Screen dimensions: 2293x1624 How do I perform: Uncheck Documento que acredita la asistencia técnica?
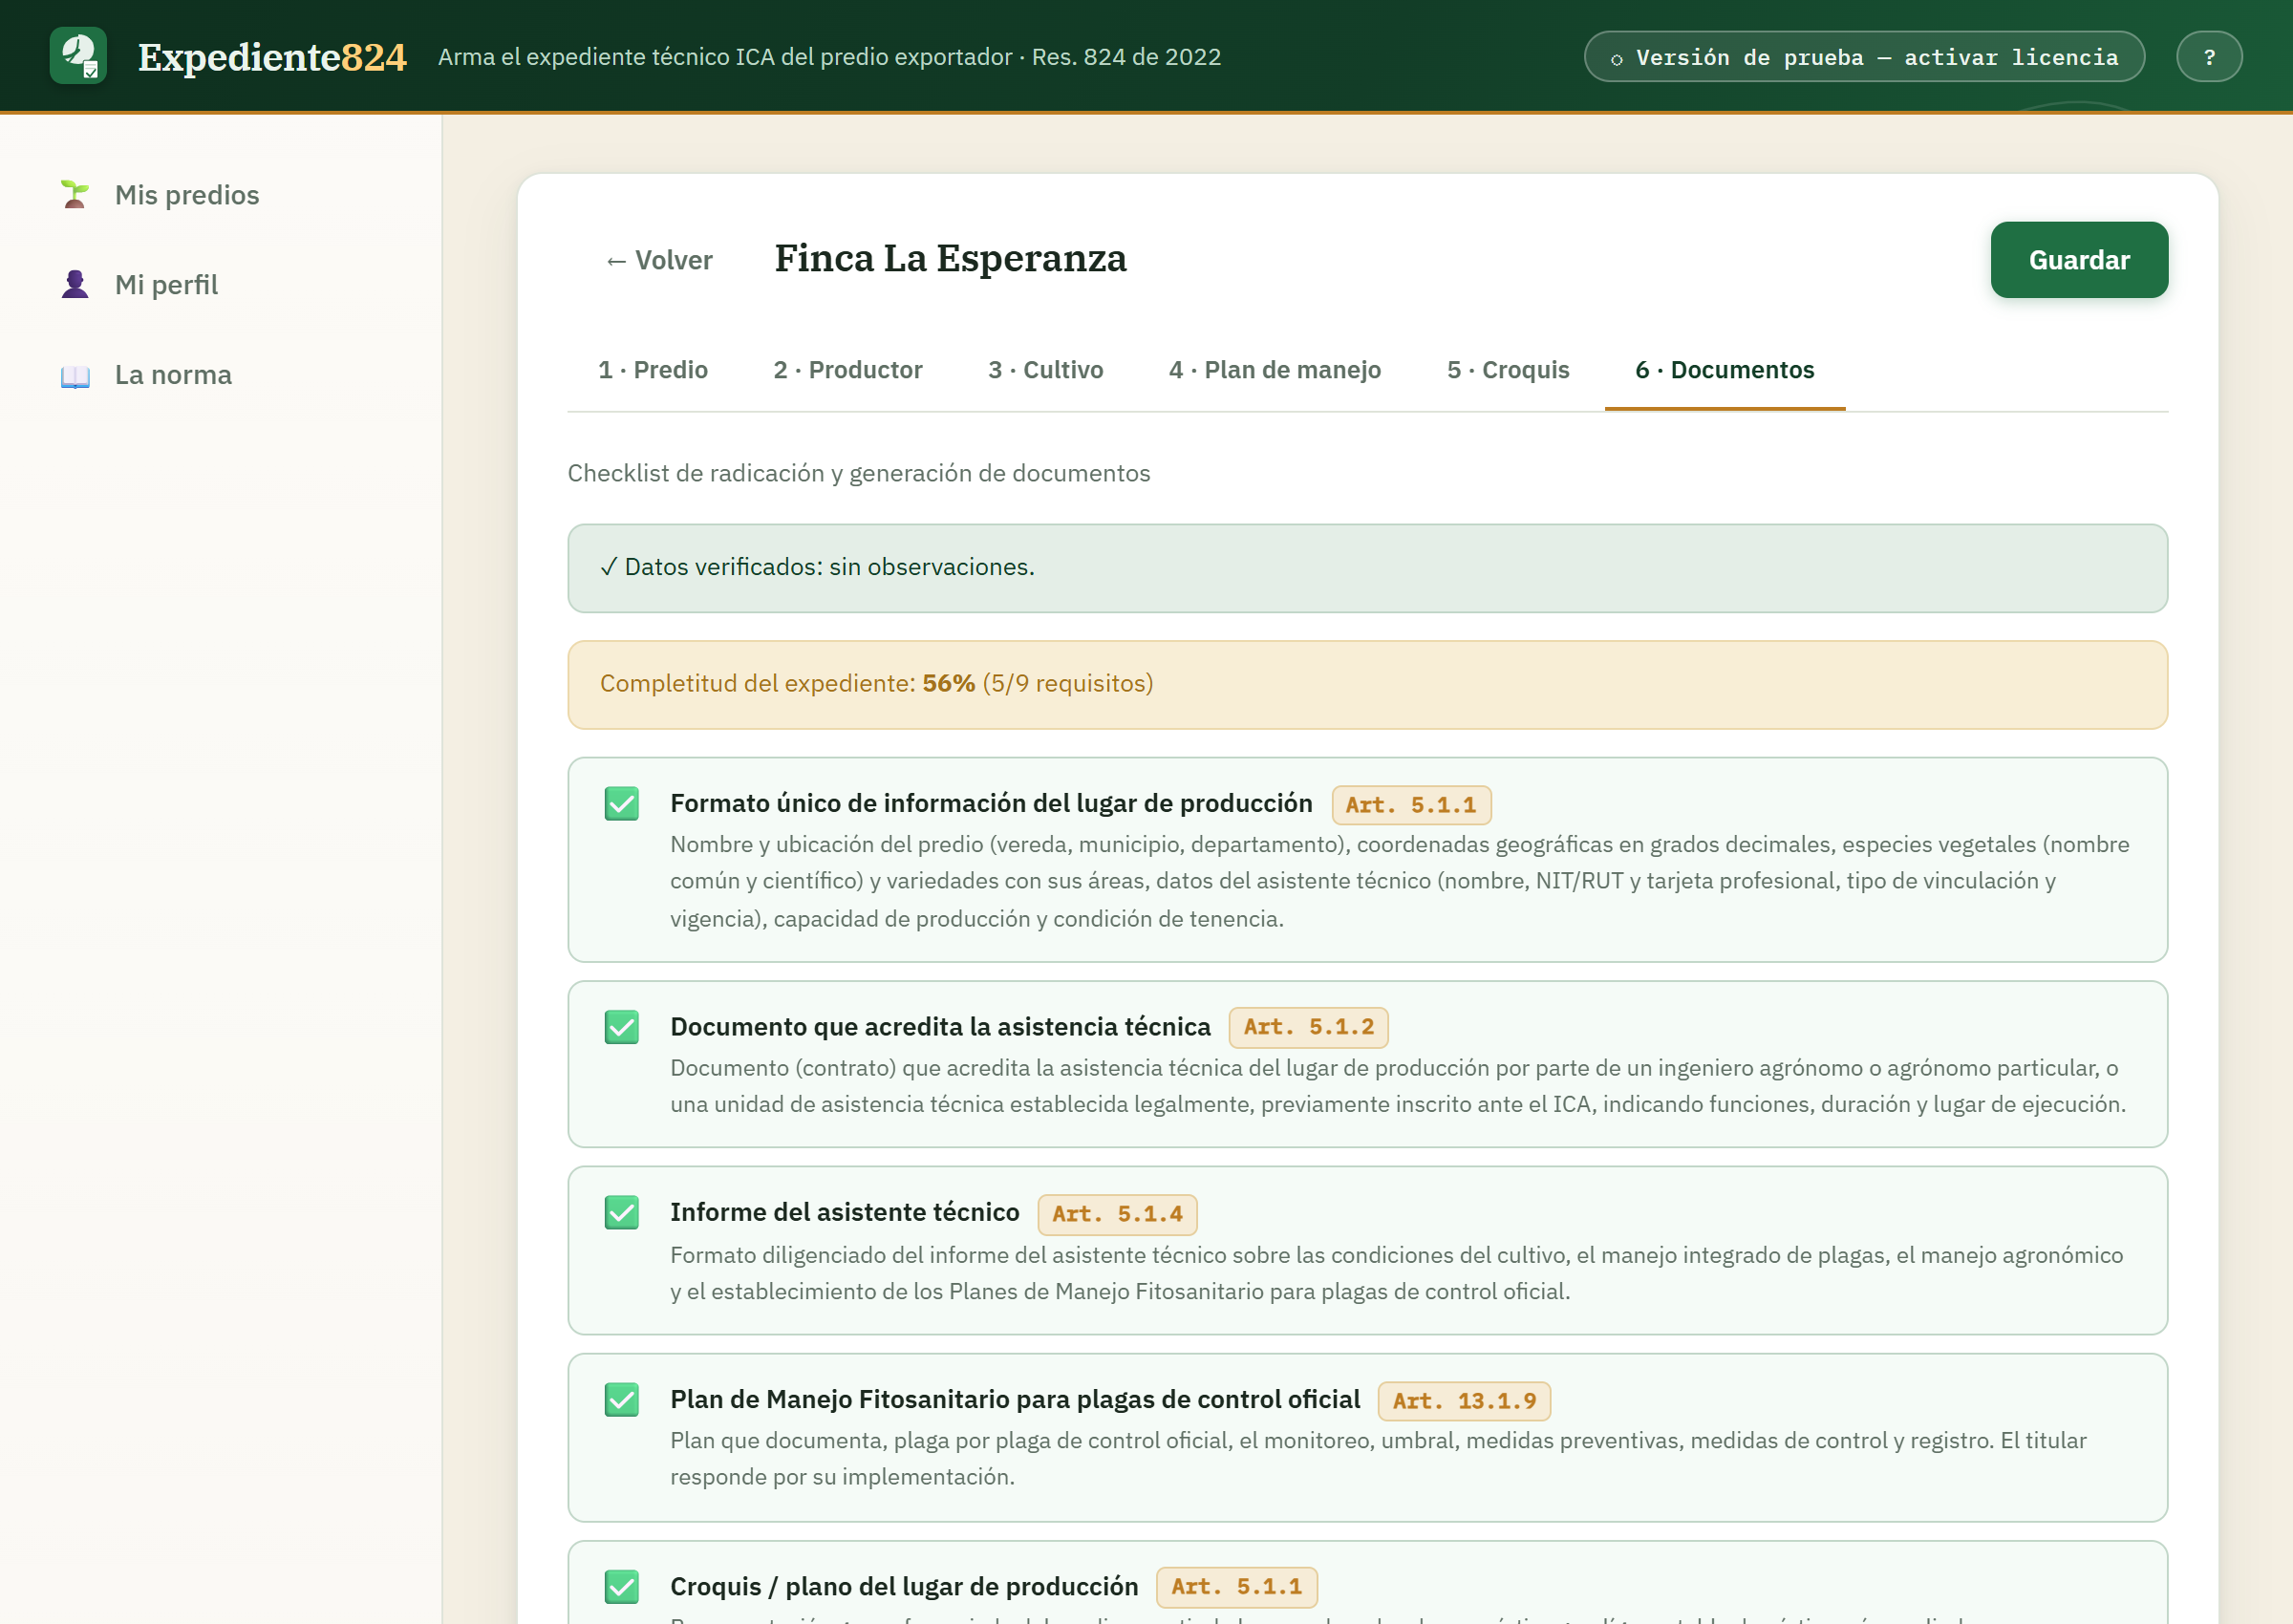pyautogui.click(x=622, y=1026)
